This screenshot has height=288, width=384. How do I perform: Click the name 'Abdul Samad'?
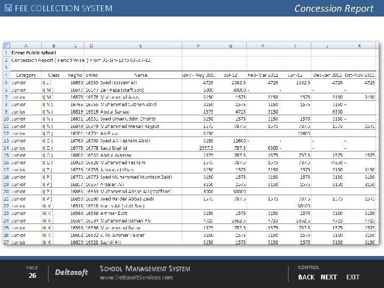[115, 111]
